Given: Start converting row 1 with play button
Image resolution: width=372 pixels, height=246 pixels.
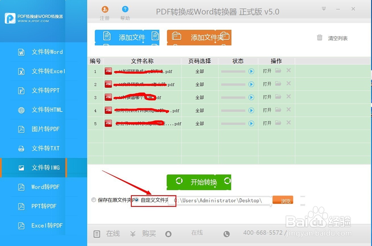Looking at the screenshot, I should pyautogui.click(x=251, y=71).
